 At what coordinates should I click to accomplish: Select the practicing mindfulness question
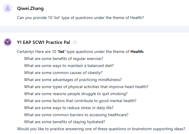[x=73, y=80]
